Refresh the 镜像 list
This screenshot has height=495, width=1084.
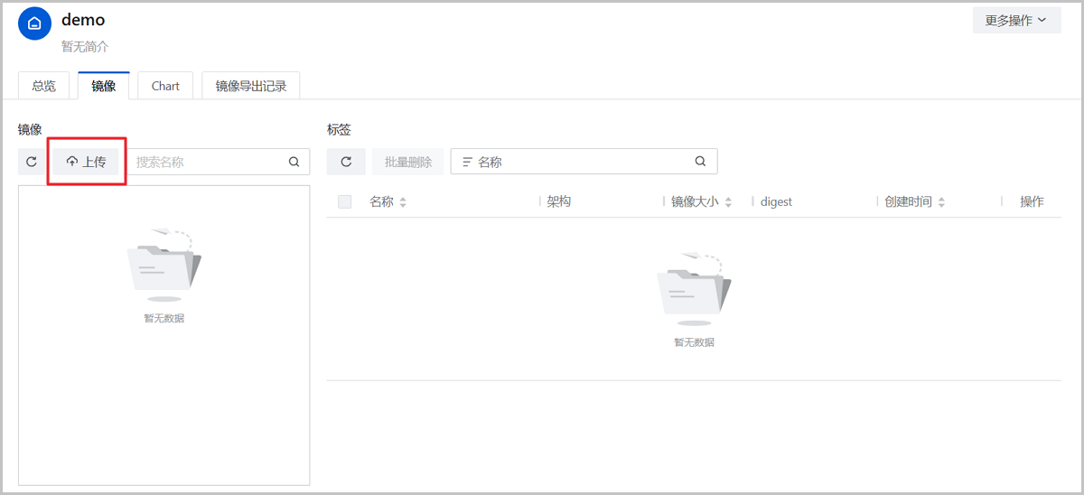tap(32, 162)
